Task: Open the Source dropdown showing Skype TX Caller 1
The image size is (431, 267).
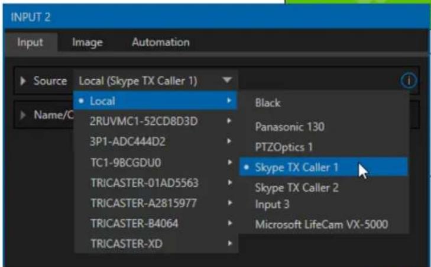Action: 155,81
